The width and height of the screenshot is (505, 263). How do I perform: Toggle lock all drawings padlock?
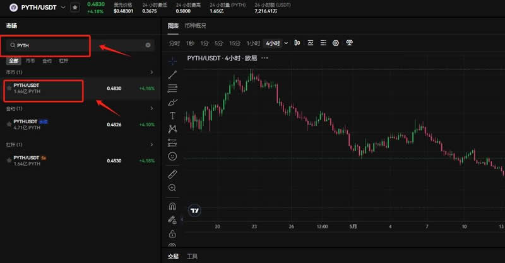(x=173, y=233)
